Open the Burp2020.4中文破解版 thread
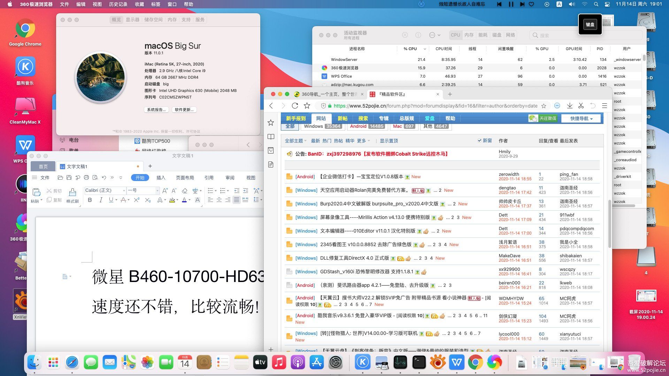 pyautogui.click(x=379, y=204)
